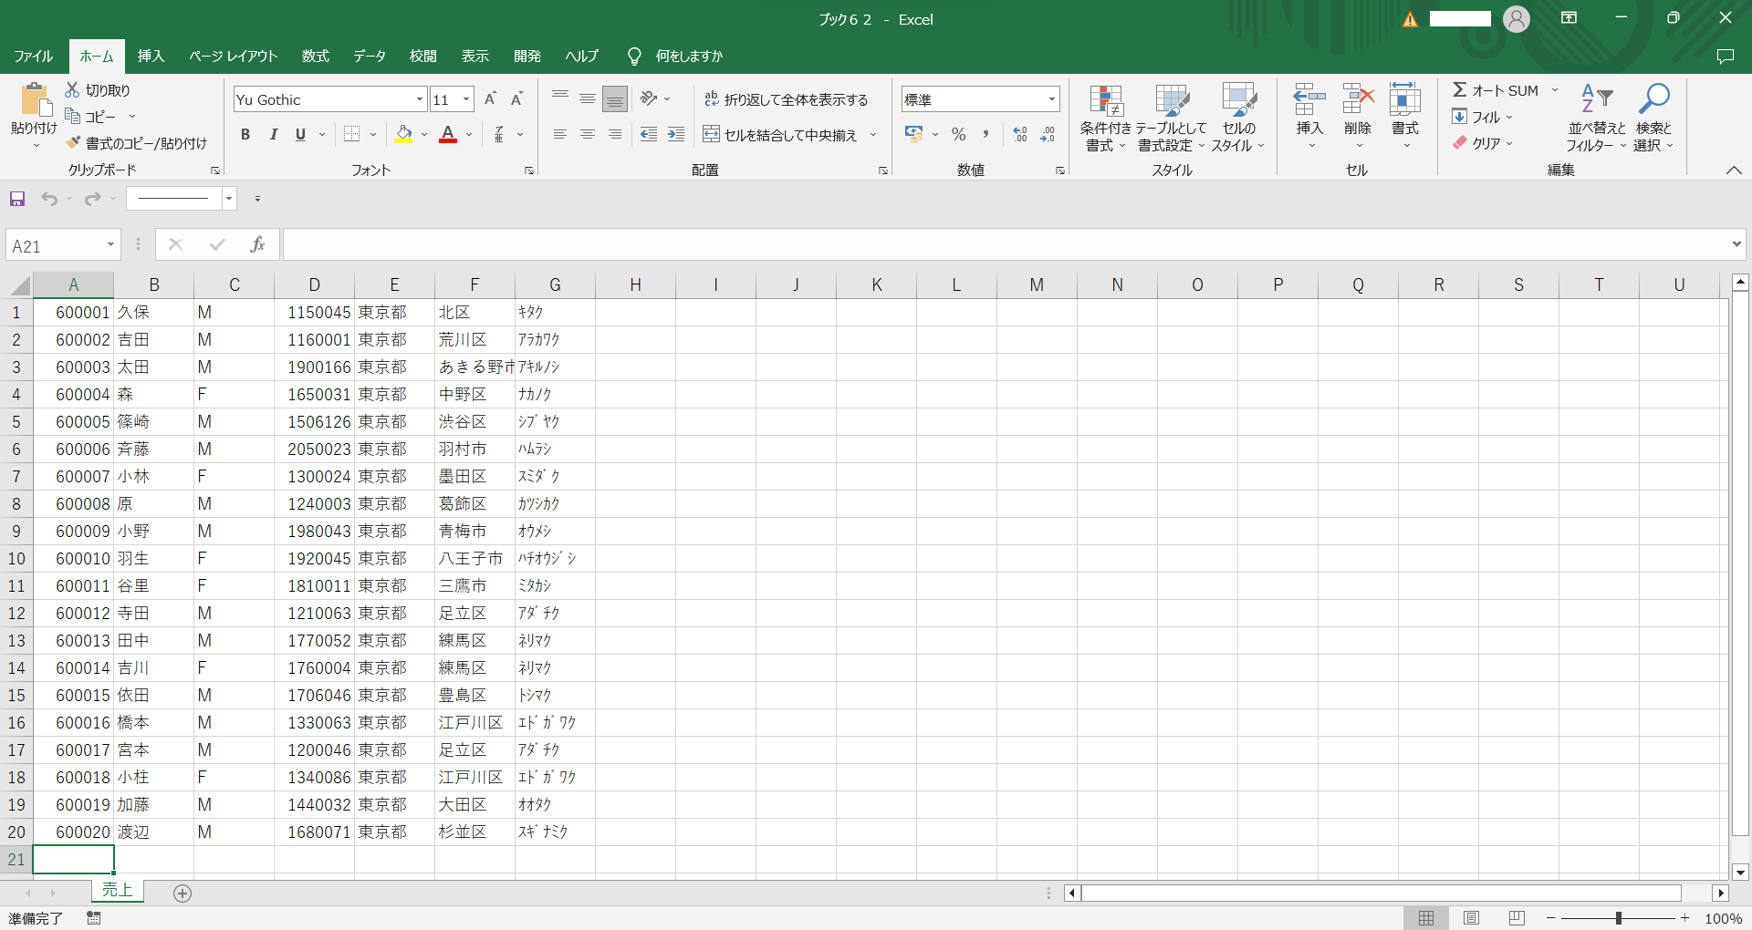Viewport: 1752px width, 930px height.
Task: Expand the formula bar
Action: (1736, 244)
